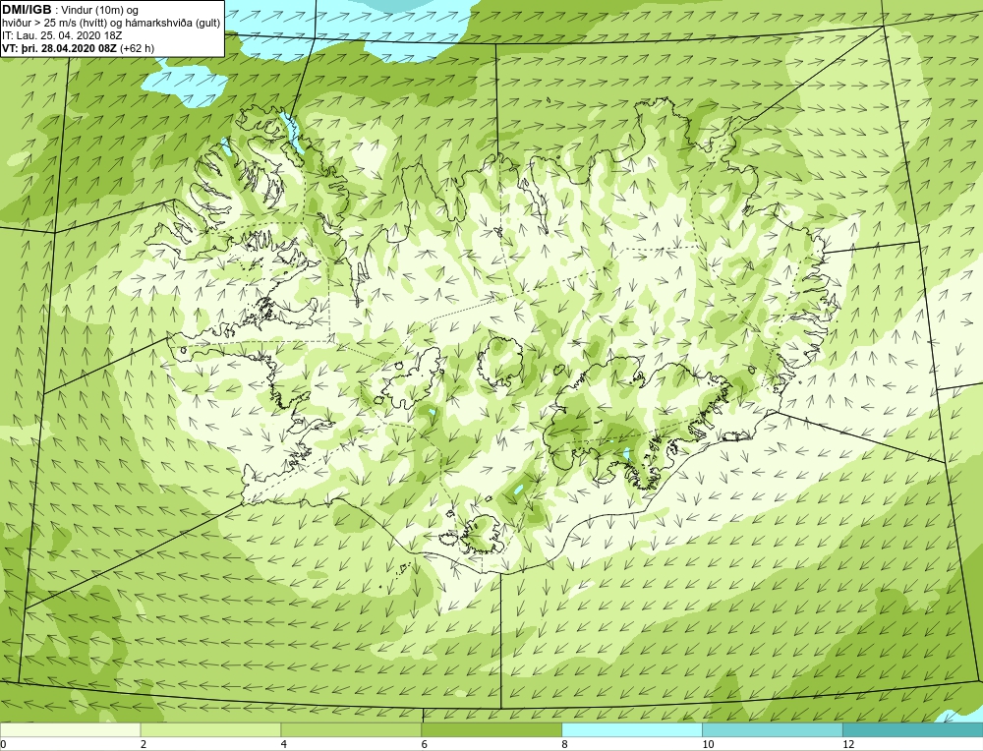Click the legend value '8'
983x751 pixels.
coord(565,744)
